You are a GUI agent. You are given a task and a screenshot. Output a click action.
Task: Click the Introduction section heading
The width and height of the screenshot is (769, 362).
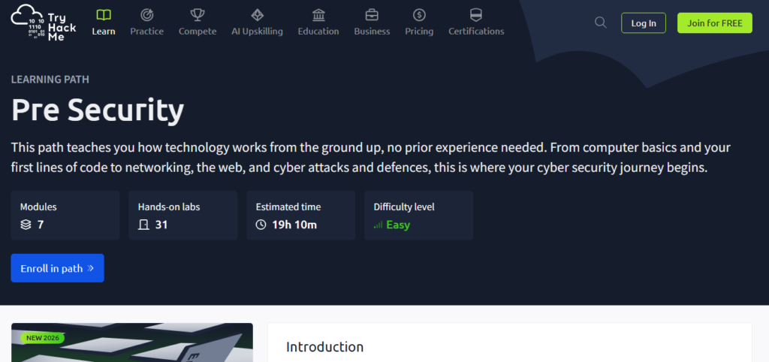click(x=324, y=347)
